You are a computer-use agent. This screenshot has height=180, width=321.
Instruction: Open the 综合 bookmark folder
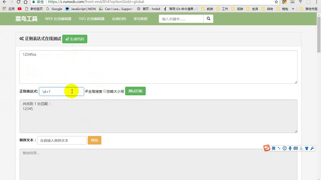tap(267, 9)
